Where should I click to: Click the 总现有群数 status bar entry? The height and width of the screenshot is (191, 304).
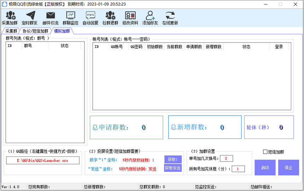[39, 187]
